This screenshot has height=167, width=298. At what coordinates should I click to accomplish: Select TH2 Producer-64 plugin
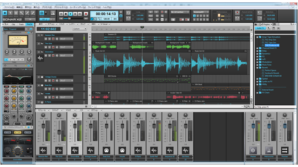pyautogui.click(x=272, y=45)
